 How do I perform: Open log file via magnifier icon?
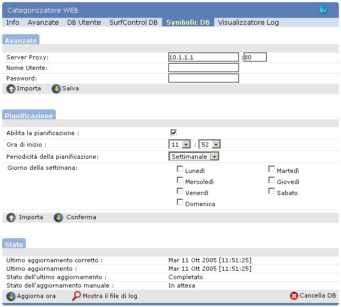(x=77, y=296)
